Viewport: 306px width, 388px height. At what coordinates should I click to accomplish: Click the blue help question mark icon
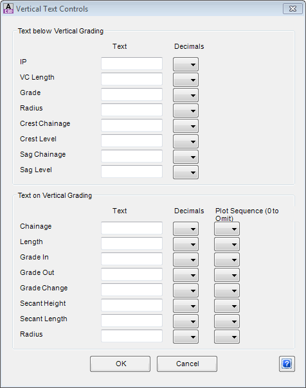(x=287, y=364)
